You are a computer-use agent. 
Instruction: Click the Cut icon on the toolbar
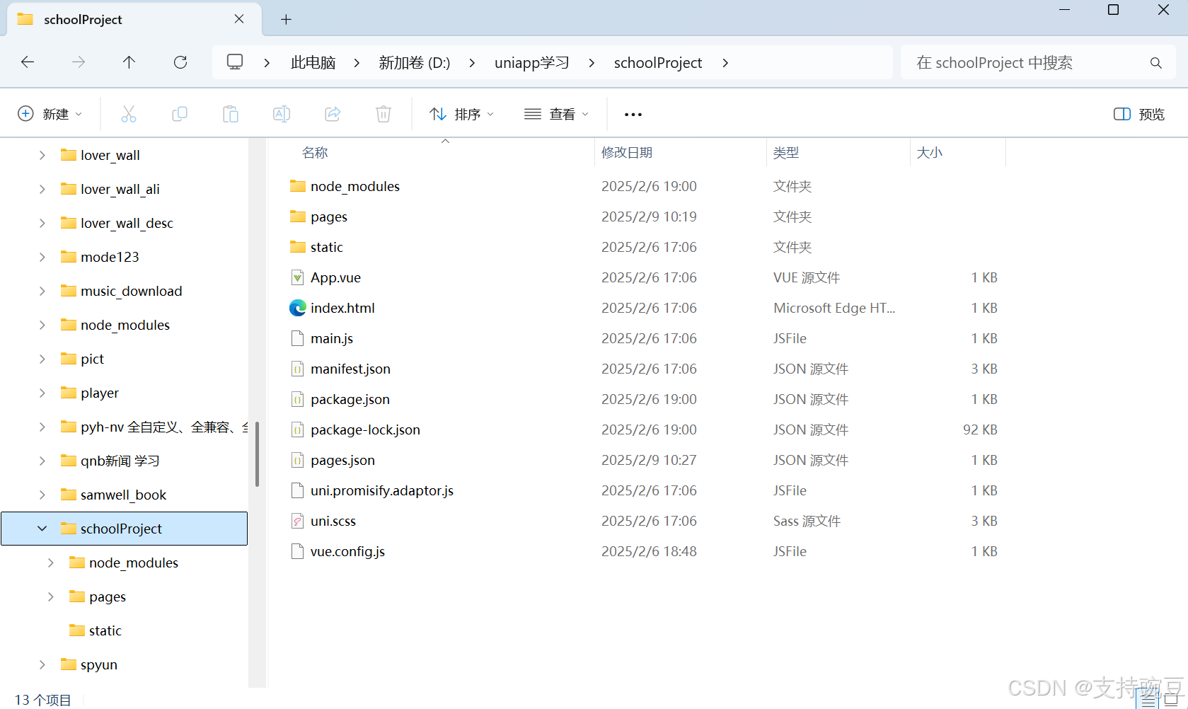[128, 113]
